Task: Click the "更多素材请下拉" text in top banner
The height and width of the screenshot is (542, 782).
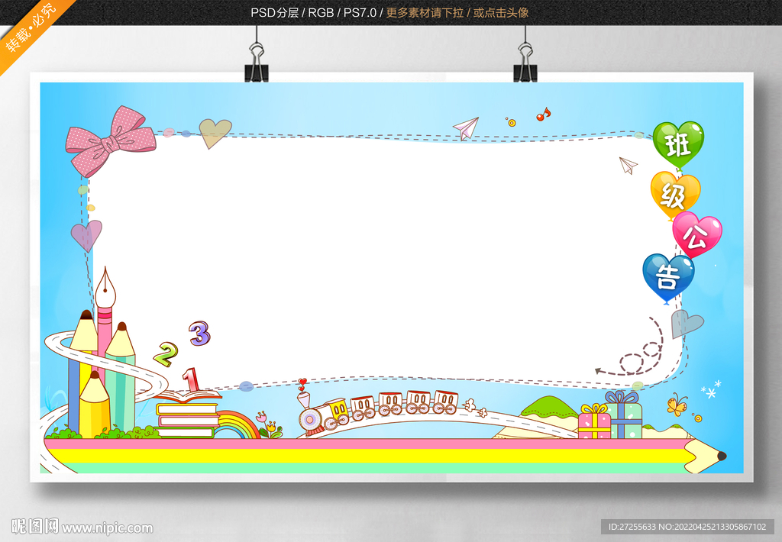Action: (x=425, y=12)
